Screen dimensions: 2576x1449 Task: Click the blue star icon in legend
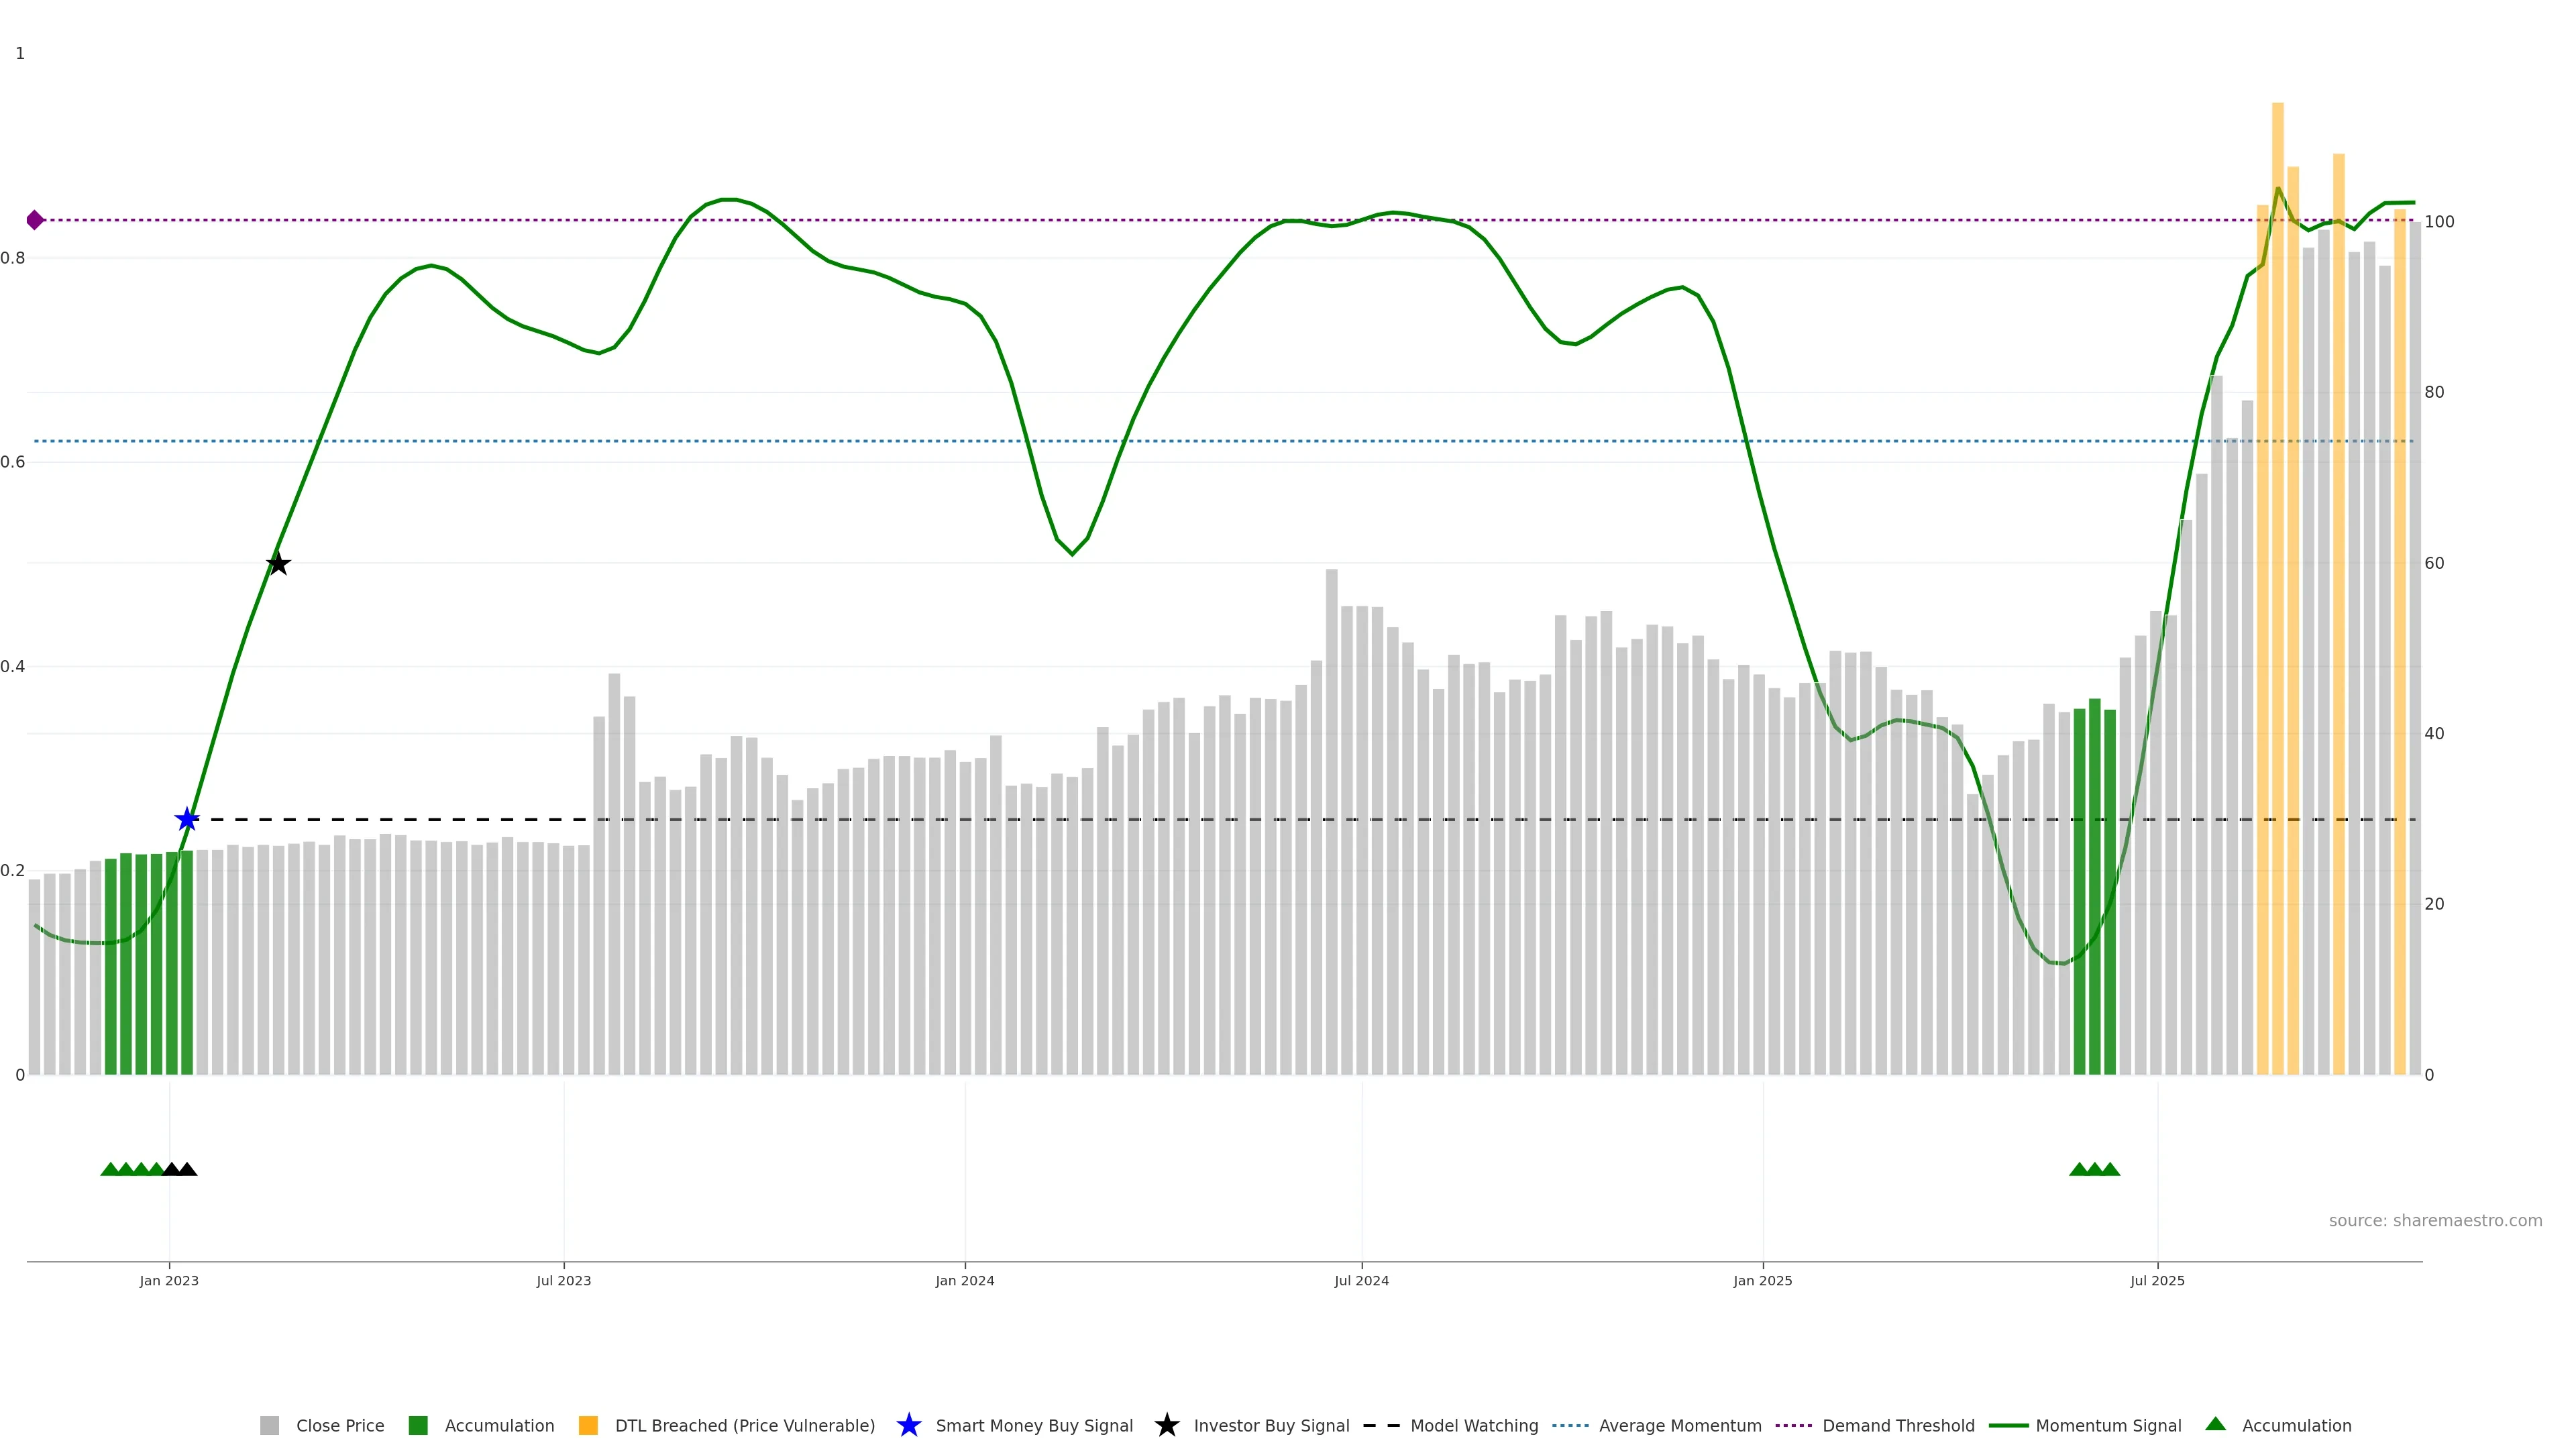click(x=908, y=1426)
